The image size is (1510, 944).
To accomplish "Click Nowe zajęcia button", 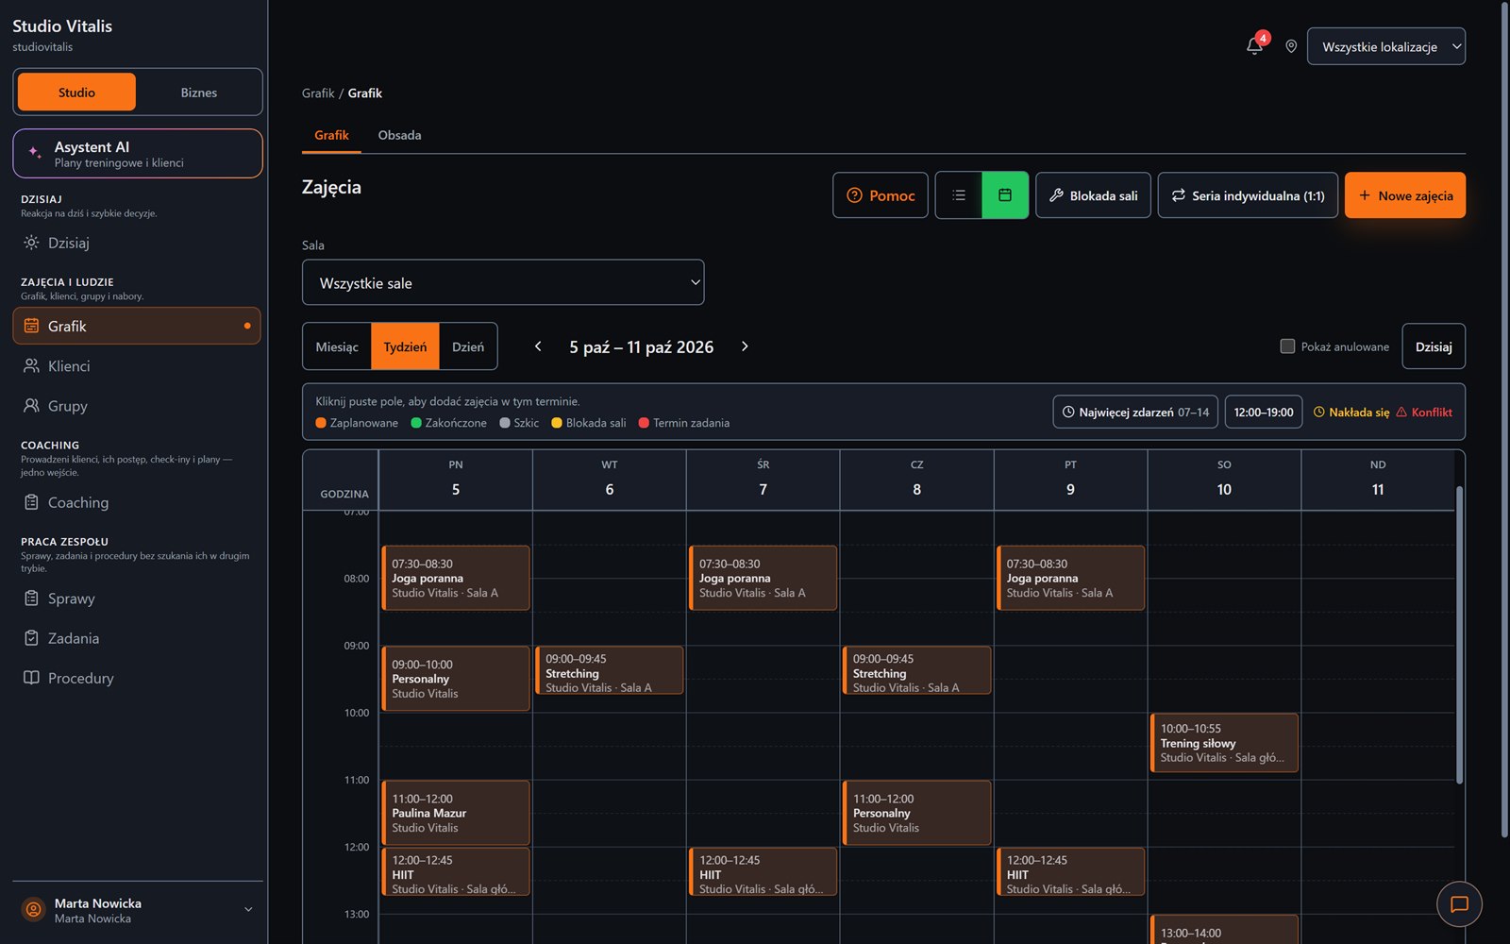I will click(x=1405, y=195).
